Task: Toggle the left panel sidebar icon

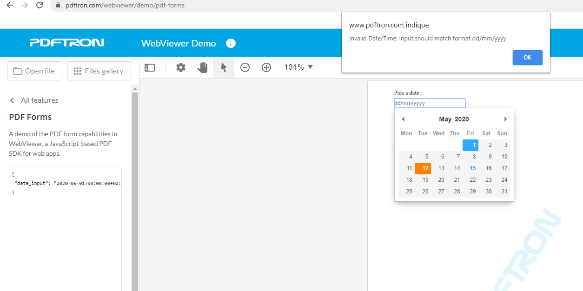Action: click(150, 67)
